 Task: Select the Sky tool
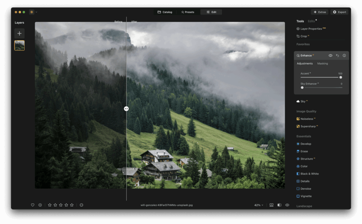point(303,101)
